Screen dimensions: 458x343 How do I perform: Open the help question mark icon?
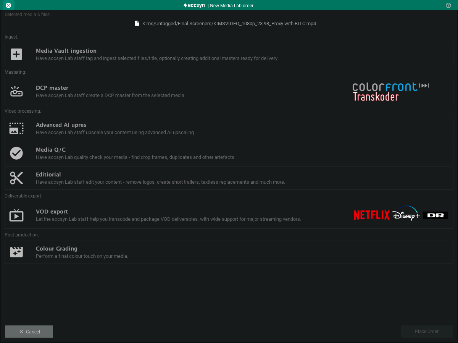click(x=448, y=5)
